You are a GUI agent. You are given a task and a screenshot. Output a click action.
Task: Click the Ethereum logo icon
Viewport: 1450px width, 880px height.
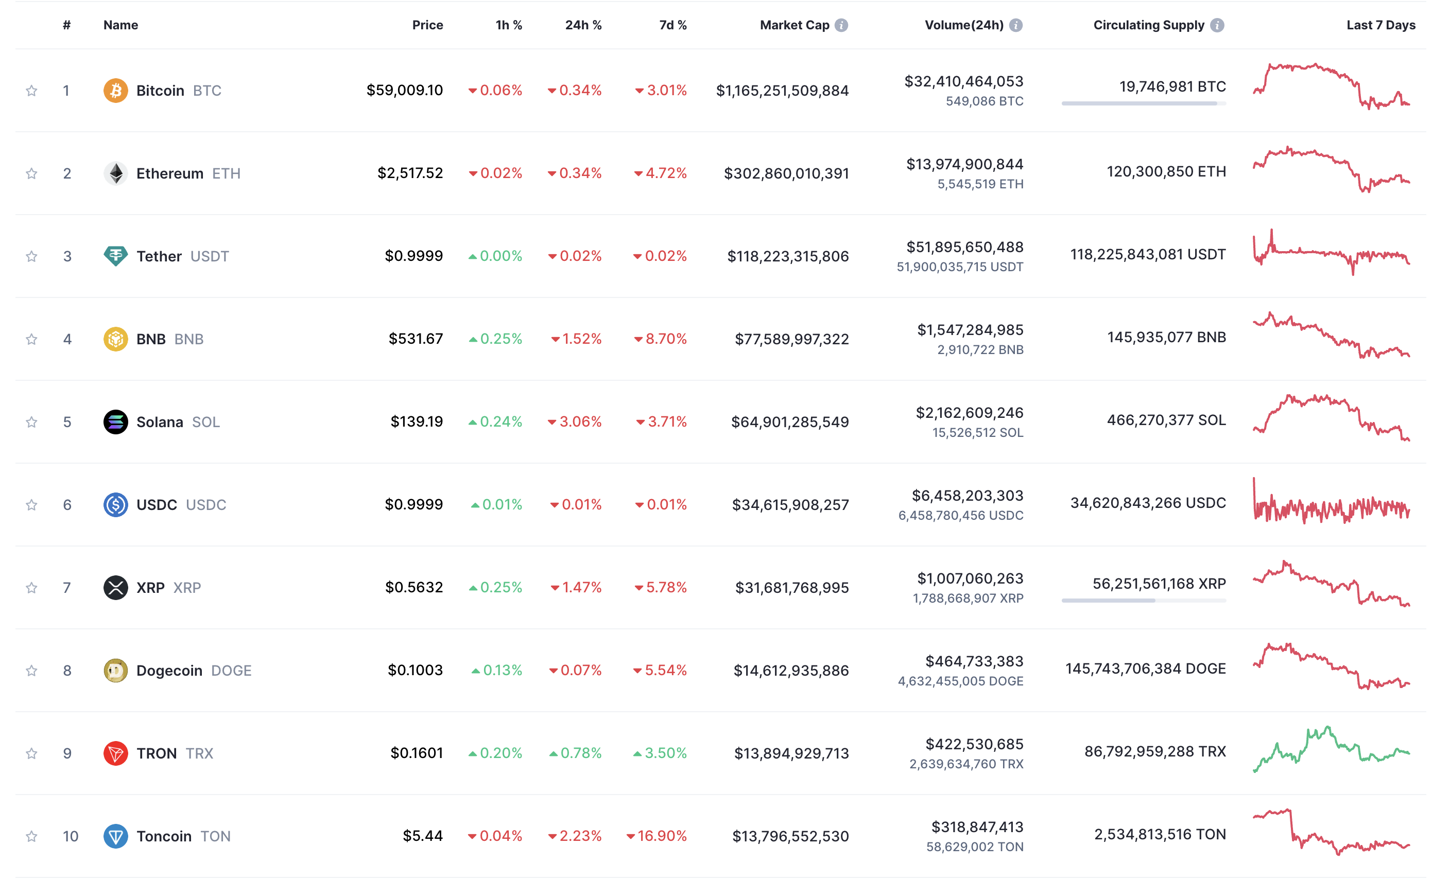coord(115,173)
